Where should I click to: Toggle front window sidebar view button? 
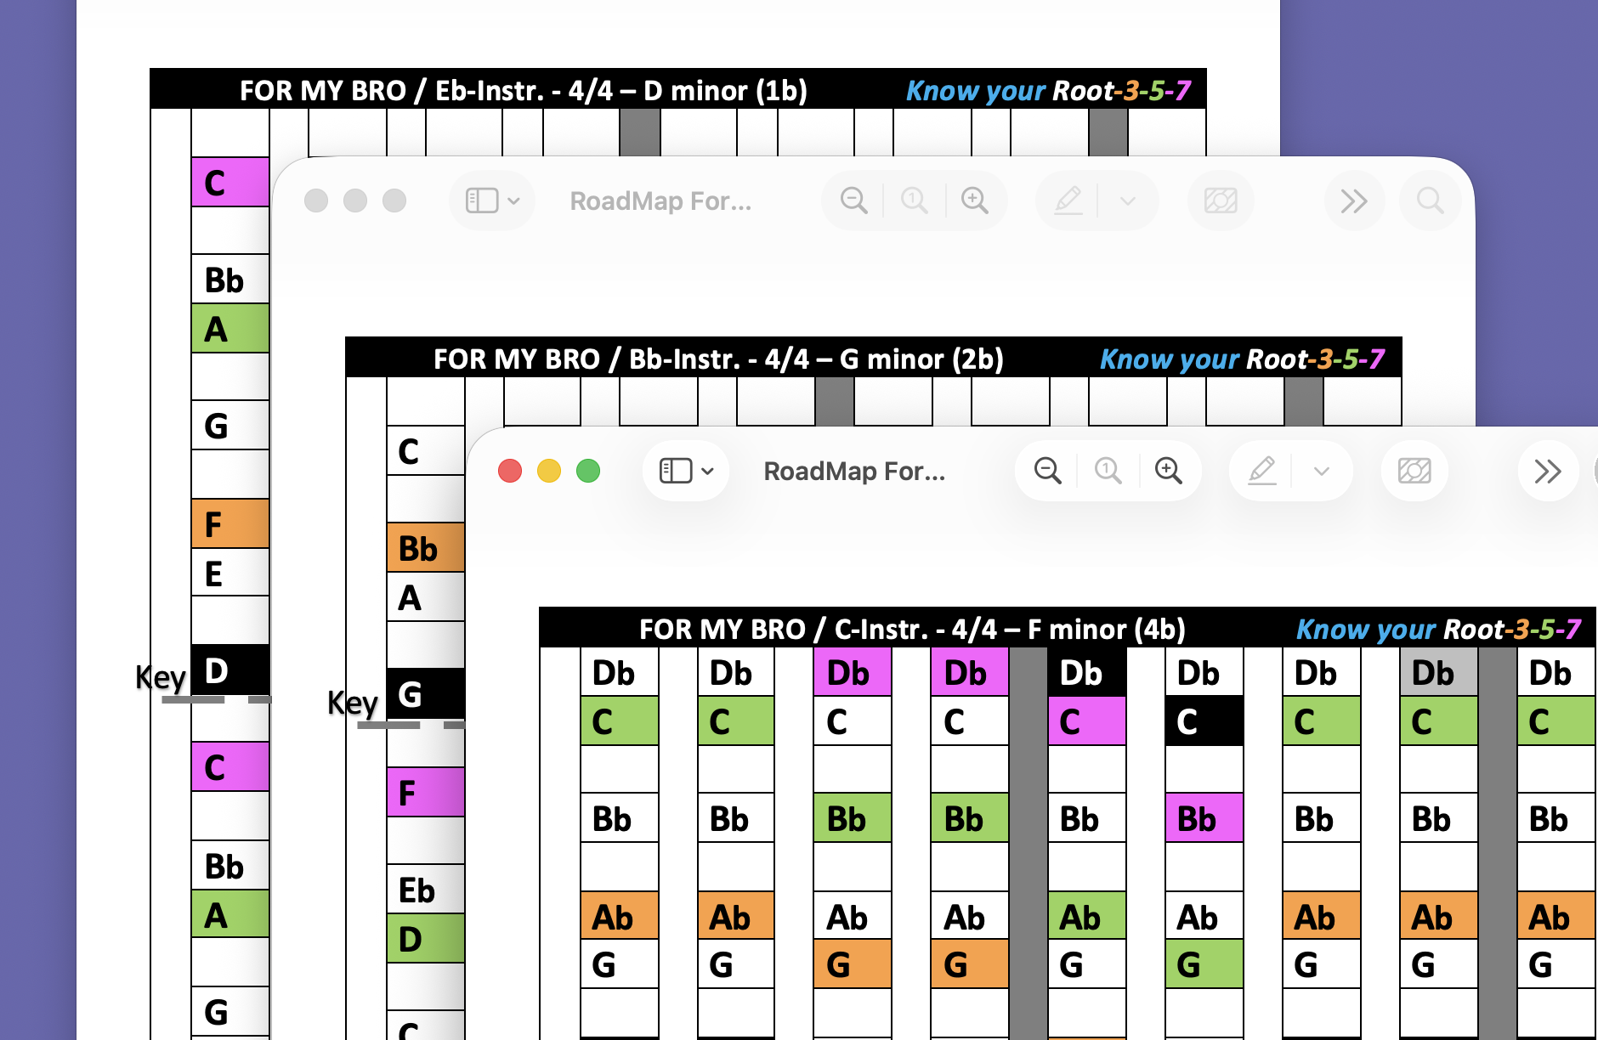coord(676,471)
